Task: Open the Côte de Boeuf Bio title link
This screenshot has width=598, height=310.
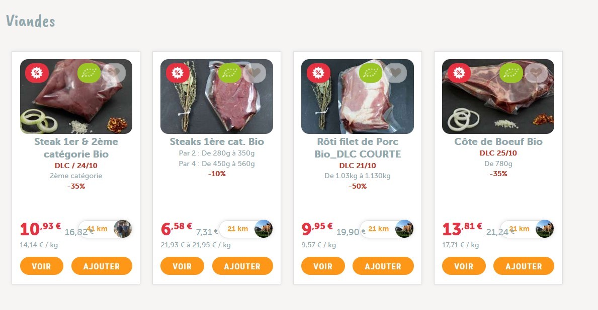Action: [x=498, y=141]
